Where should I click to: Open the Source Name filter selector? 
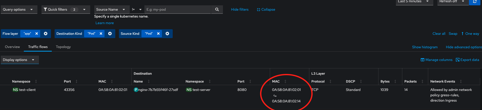pos(110,9)
